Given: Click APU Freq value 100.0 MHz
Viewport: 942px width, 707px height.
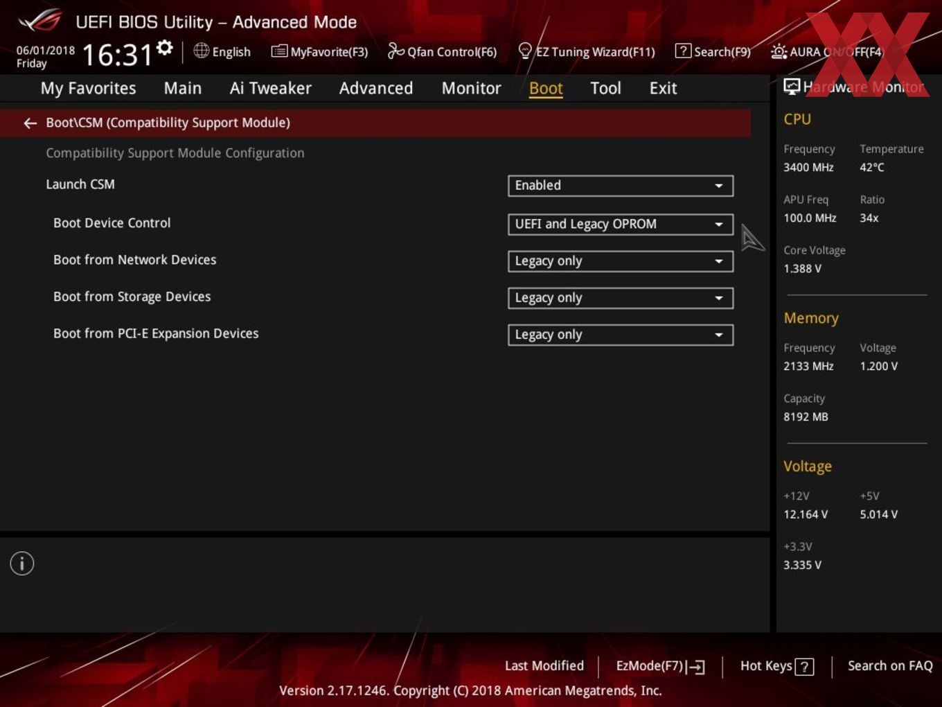Looking at the screenshot, I should click(810, 218).
